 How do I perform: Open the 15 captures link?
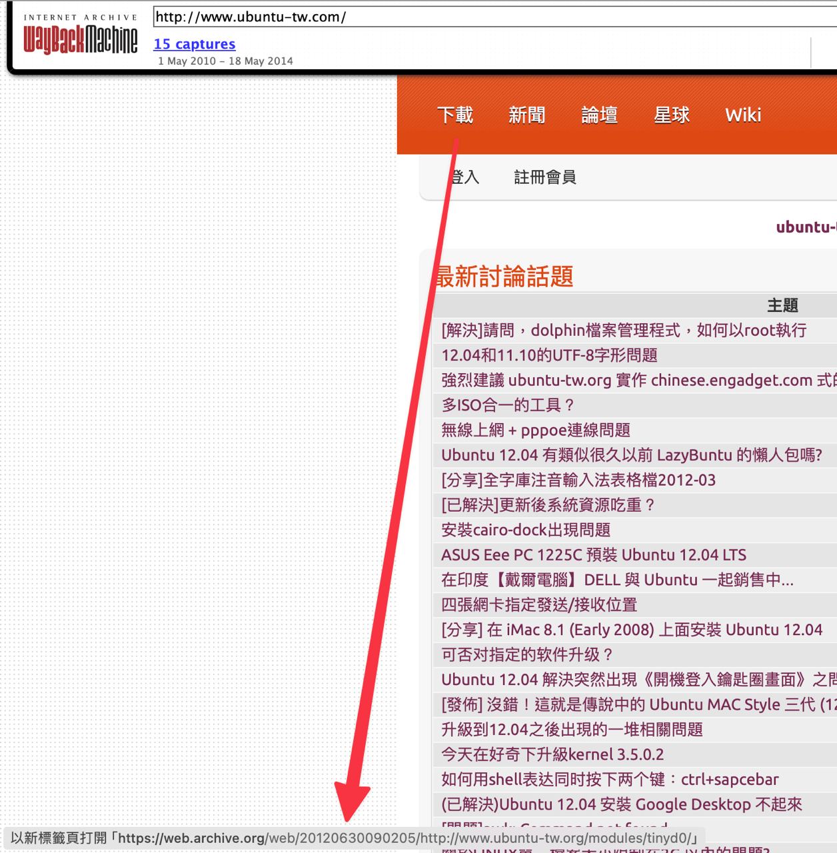[194, 44]
